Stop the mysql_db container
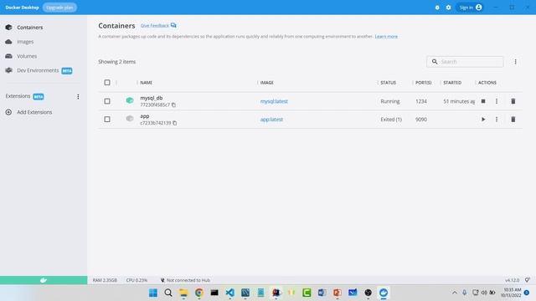The image size is (536, 301). [483, 101]
